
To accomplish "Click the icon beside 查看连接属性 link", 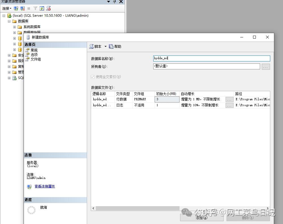I will 29,187.
